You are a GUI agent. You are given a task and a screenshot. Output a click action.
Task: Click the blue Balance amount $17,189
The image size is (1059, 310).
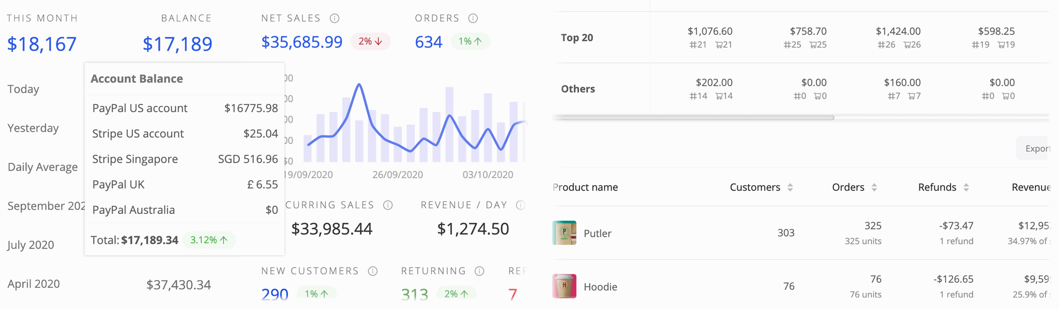coord(177,44)
